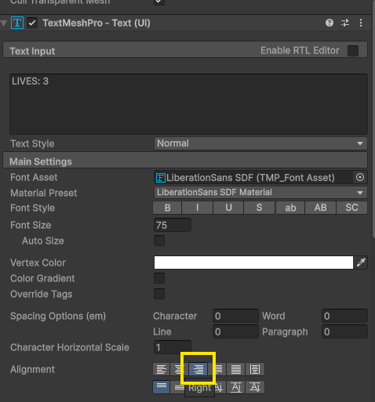The width and height of the screenshot is (375, 402).
Task: Pick vertex color with the eyedropper
Action: click(361, 263)
